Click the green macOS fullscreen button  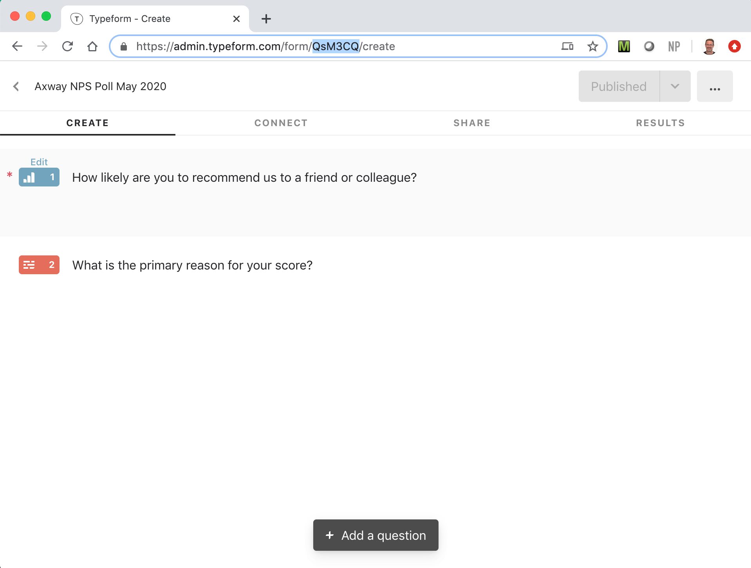[x=46, y=16]
